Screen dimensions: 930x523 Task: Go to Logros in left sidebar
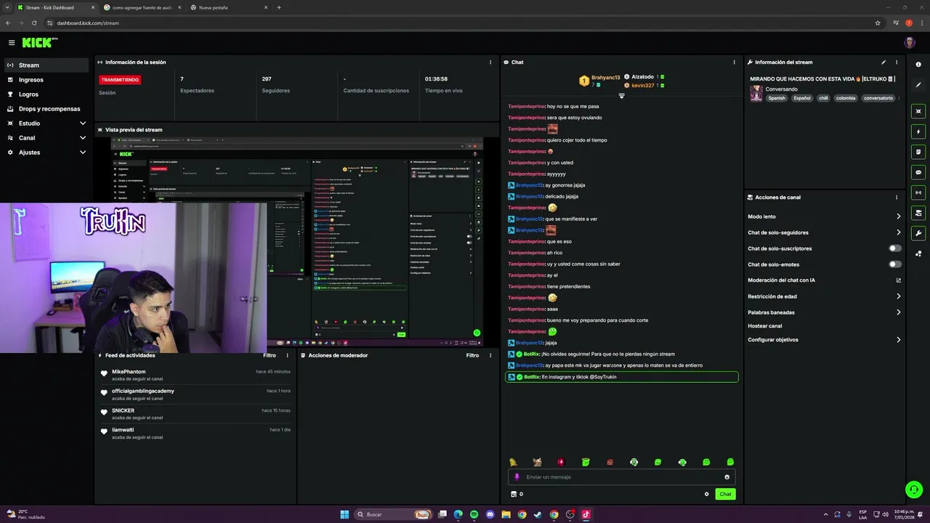coord(46,94)
